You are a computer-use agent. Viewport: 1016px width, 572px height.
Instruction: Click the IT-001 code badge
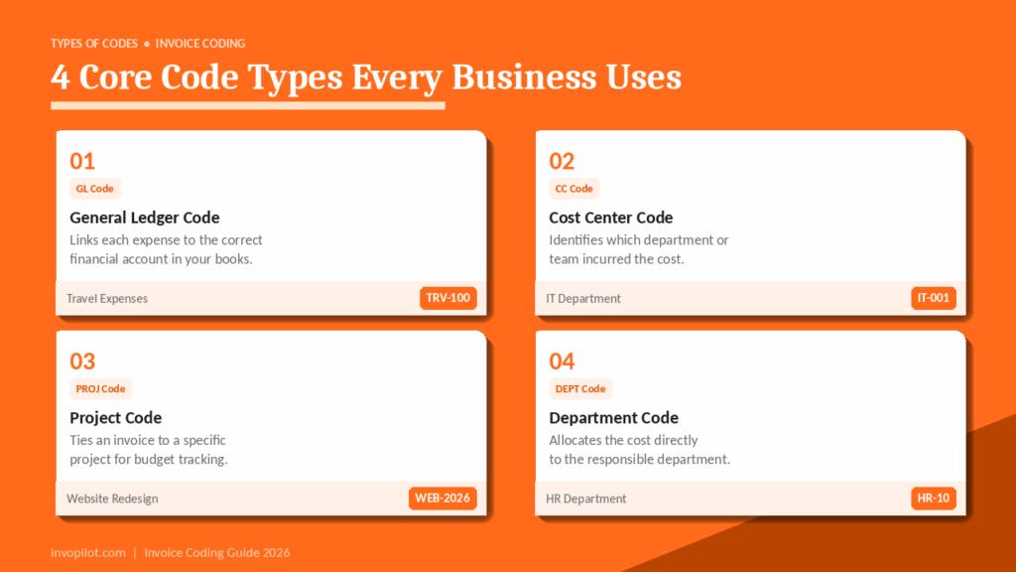(x=934, y=297)
